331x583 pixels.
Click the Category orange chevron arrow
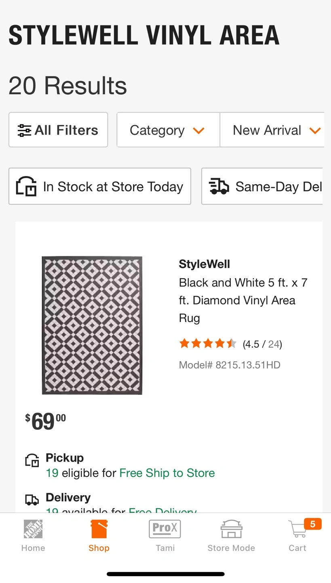(198, 130)
